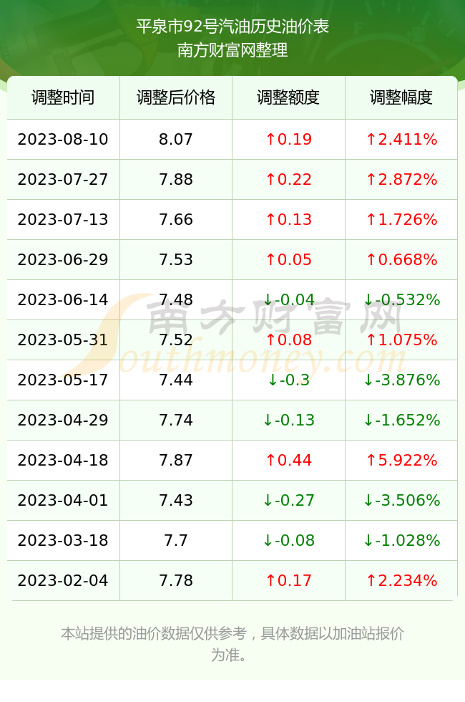Click the 8.07 price cell
Image resolution: width=465 pixels, height=702 pixels.
point(176,139)
